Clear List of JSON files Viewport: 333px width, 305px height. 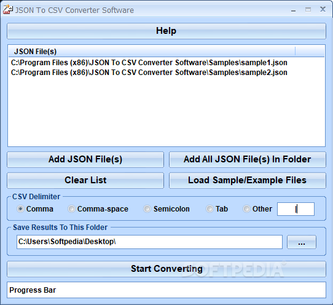pyautogui.click(x=85, y=180)
